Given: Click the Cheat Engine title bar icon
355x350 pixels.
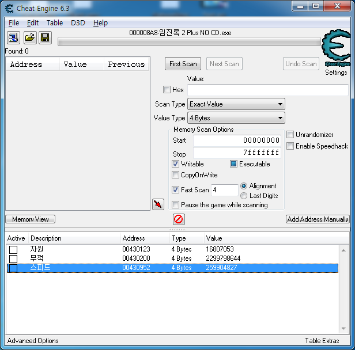Looking at the screenshot, I should click(x=9, y=9).
